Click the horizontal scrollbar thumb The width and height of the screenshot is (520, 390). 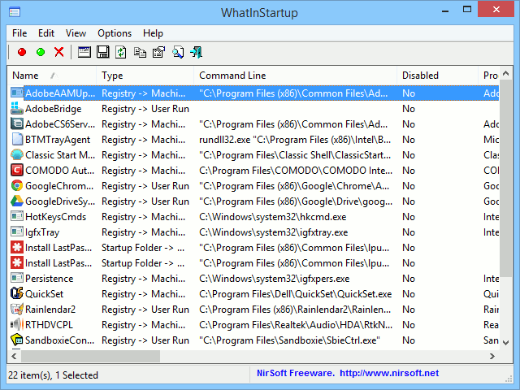click(90, 356)
